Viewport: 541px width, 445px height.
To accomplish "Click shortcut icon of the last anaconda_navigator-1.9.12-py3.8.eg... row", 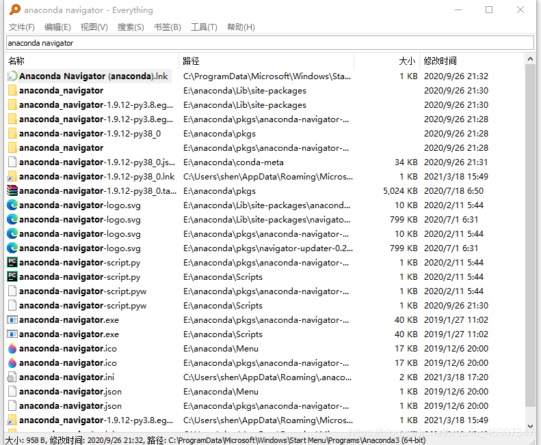I will [x=12, y=420].
